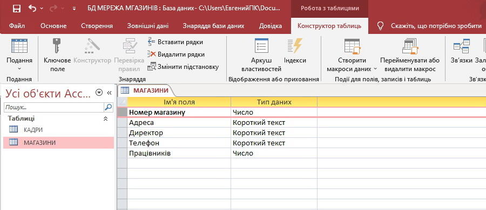Set primary key with Ключове поле

coord(57,55)
